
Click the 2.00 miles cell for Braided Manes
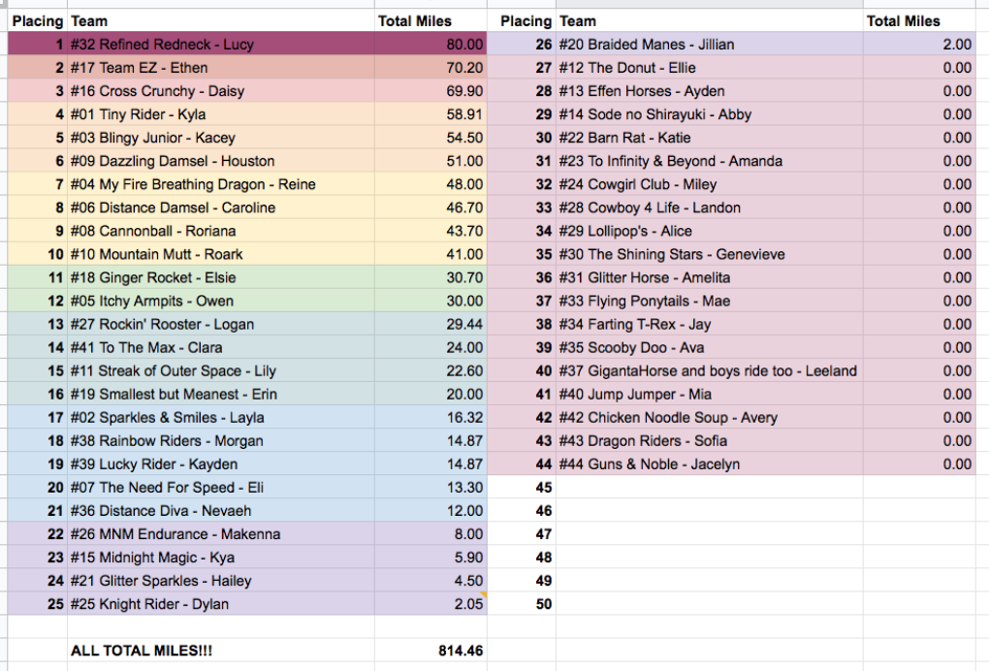(919, 45)
